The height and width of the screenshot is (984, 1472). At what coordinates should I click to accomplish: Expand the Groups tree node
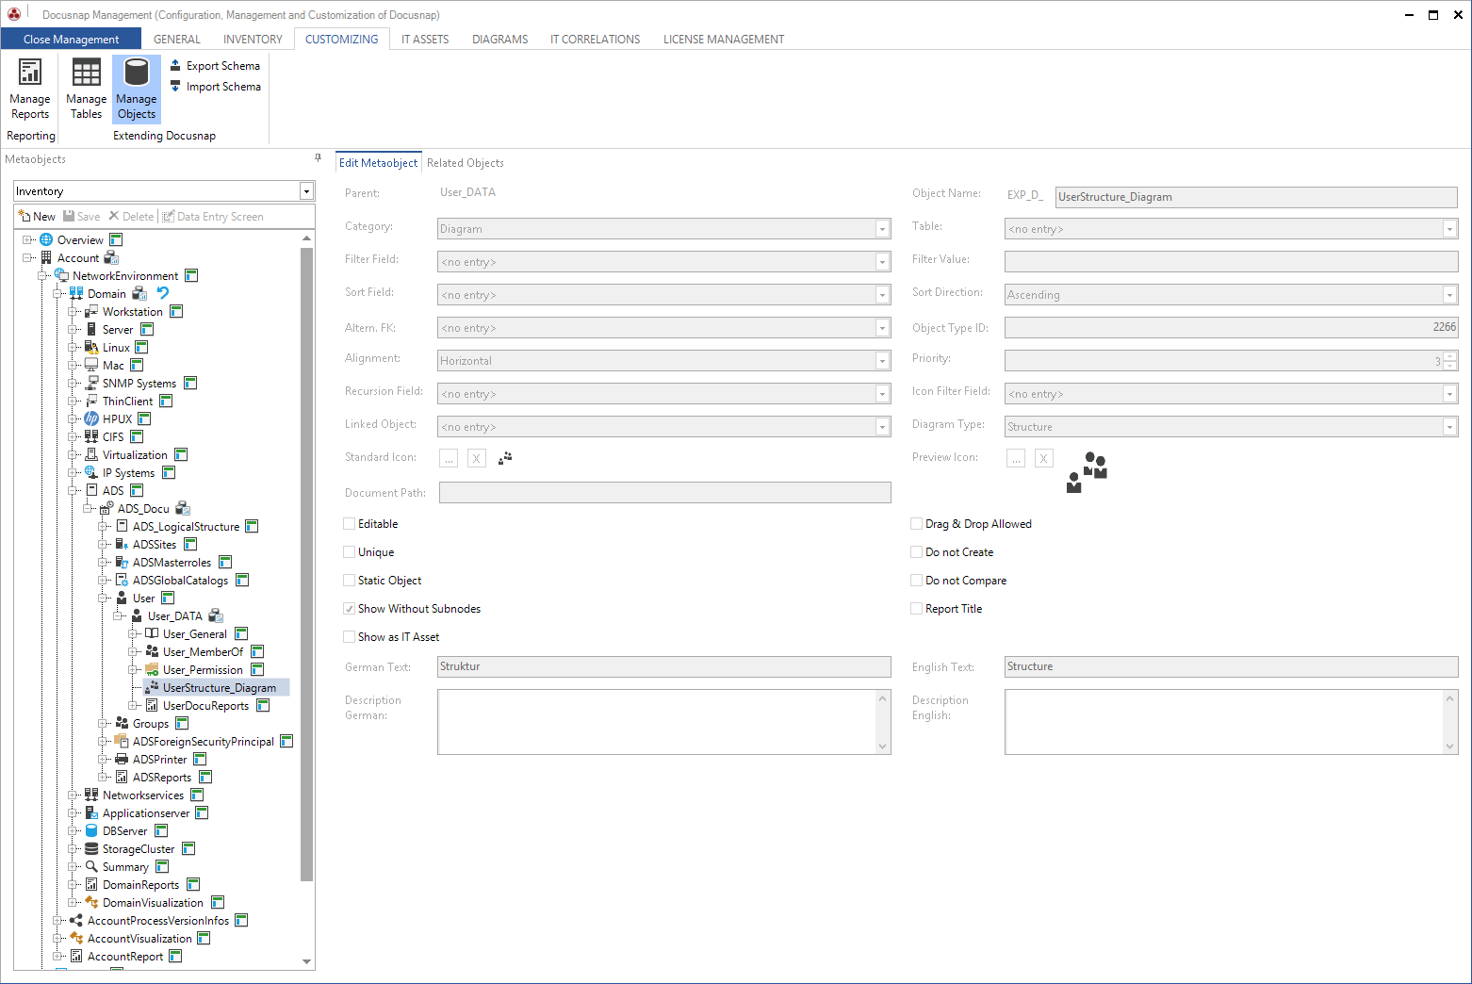click(x=103, y=724)
